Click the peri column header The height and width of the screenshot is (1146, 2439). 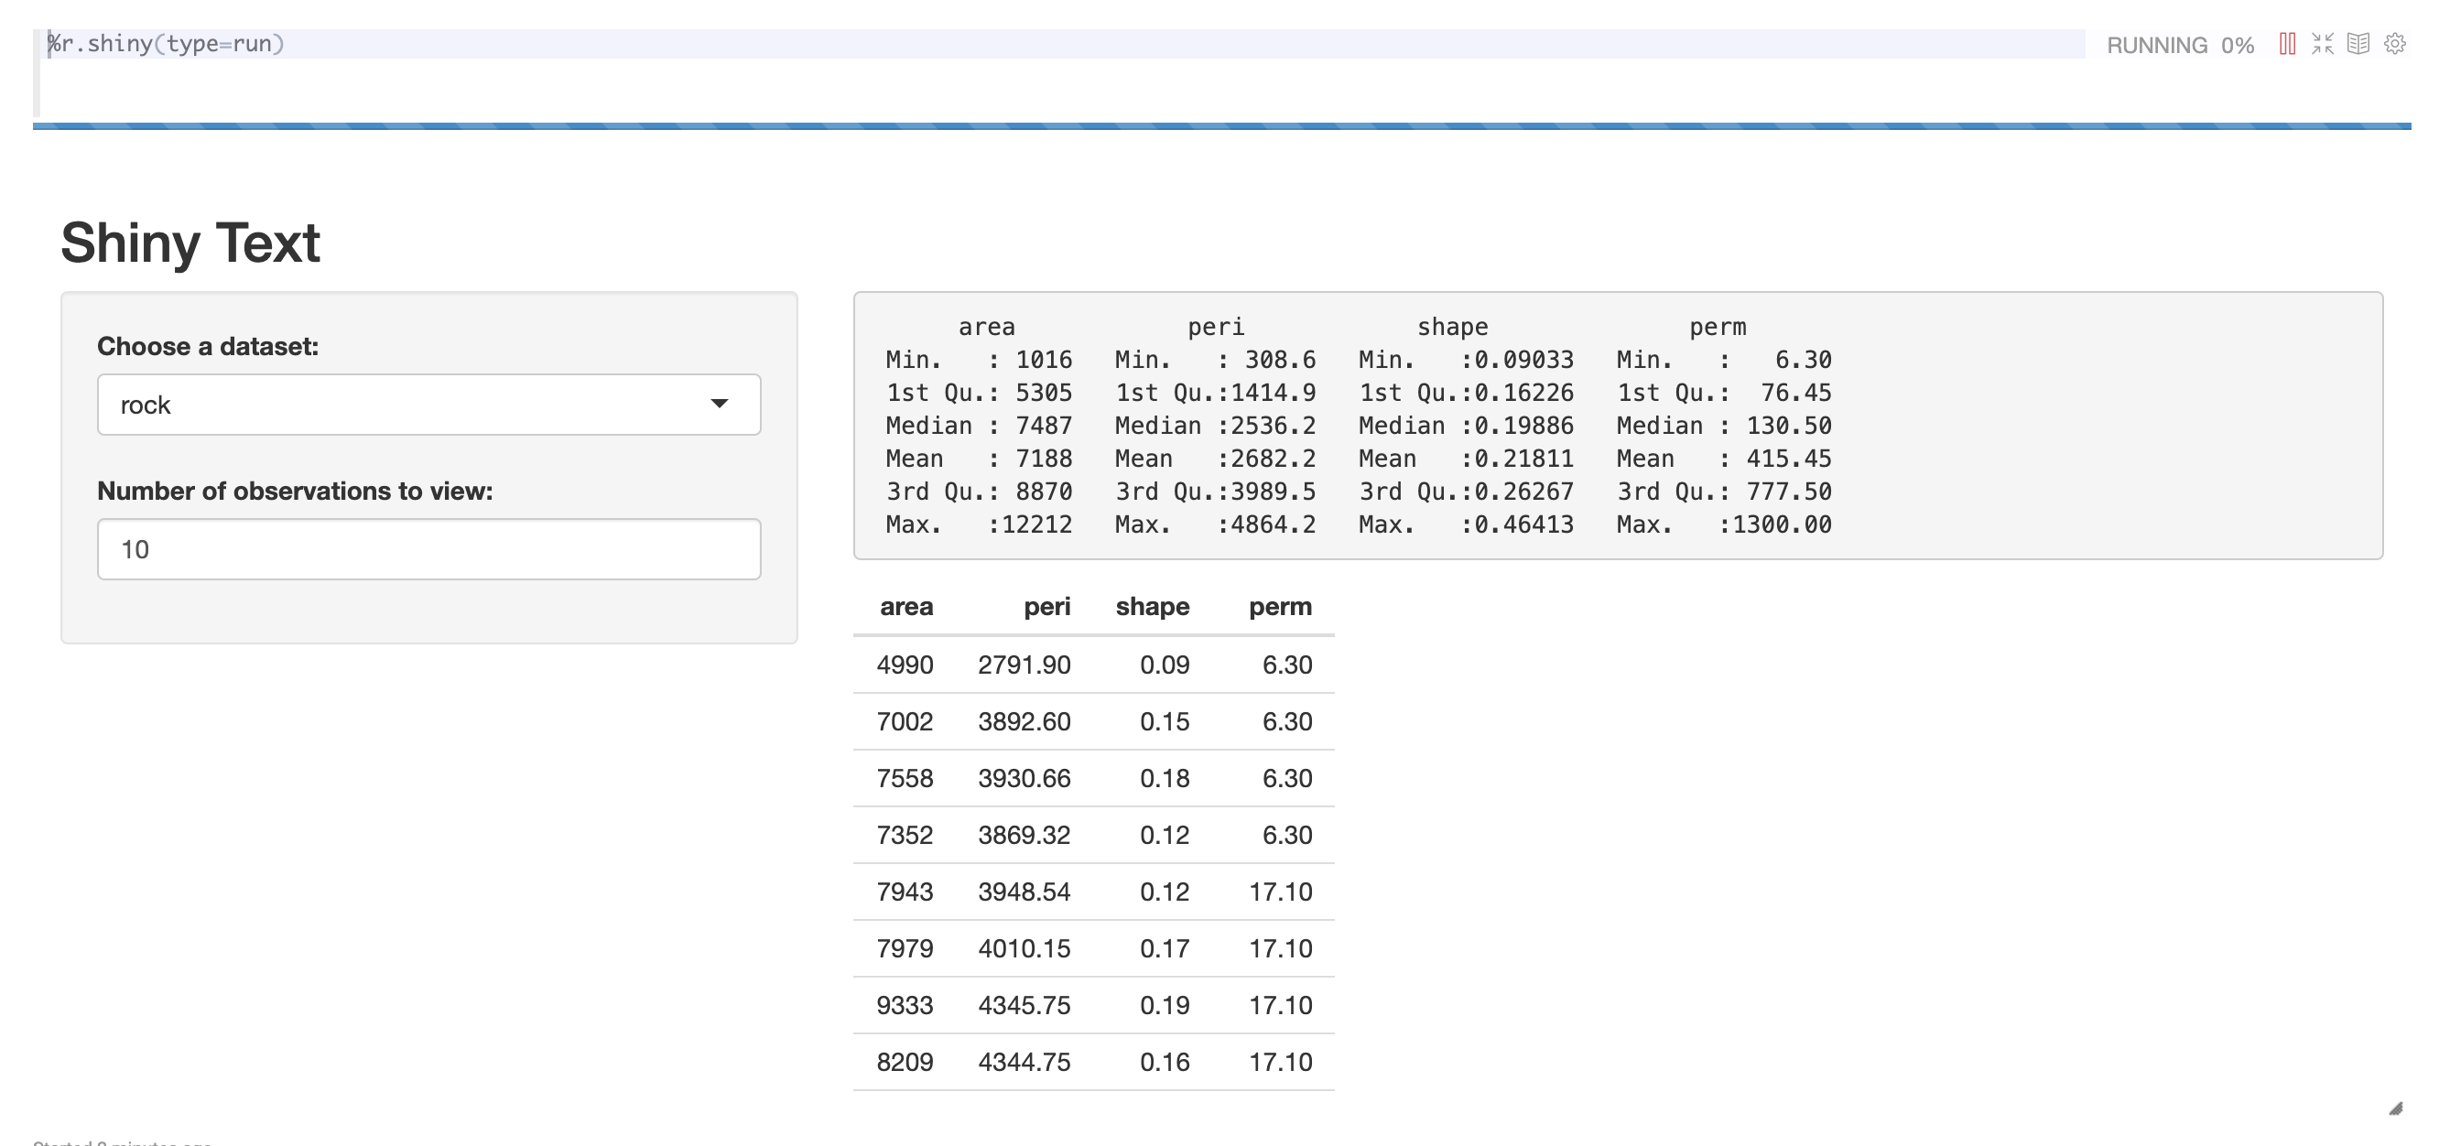pos(1046,607)
